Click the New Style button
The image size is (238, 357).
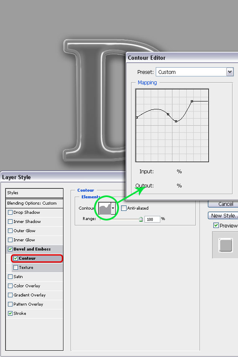click(x=223, y=215)
